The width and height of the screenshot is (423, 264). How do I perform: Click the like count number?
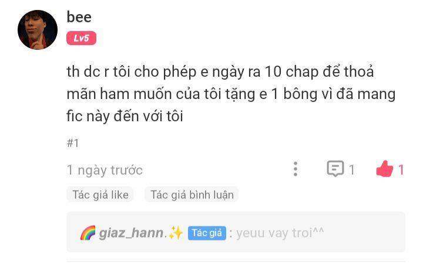coord(401,170)
